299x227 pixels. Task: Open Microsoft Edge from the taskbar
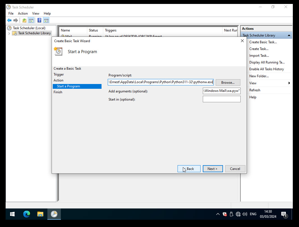[27, 214]
